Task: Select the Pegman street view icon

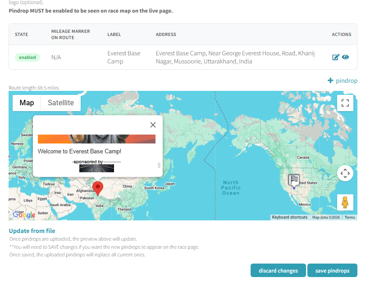Action: [345, 202]
